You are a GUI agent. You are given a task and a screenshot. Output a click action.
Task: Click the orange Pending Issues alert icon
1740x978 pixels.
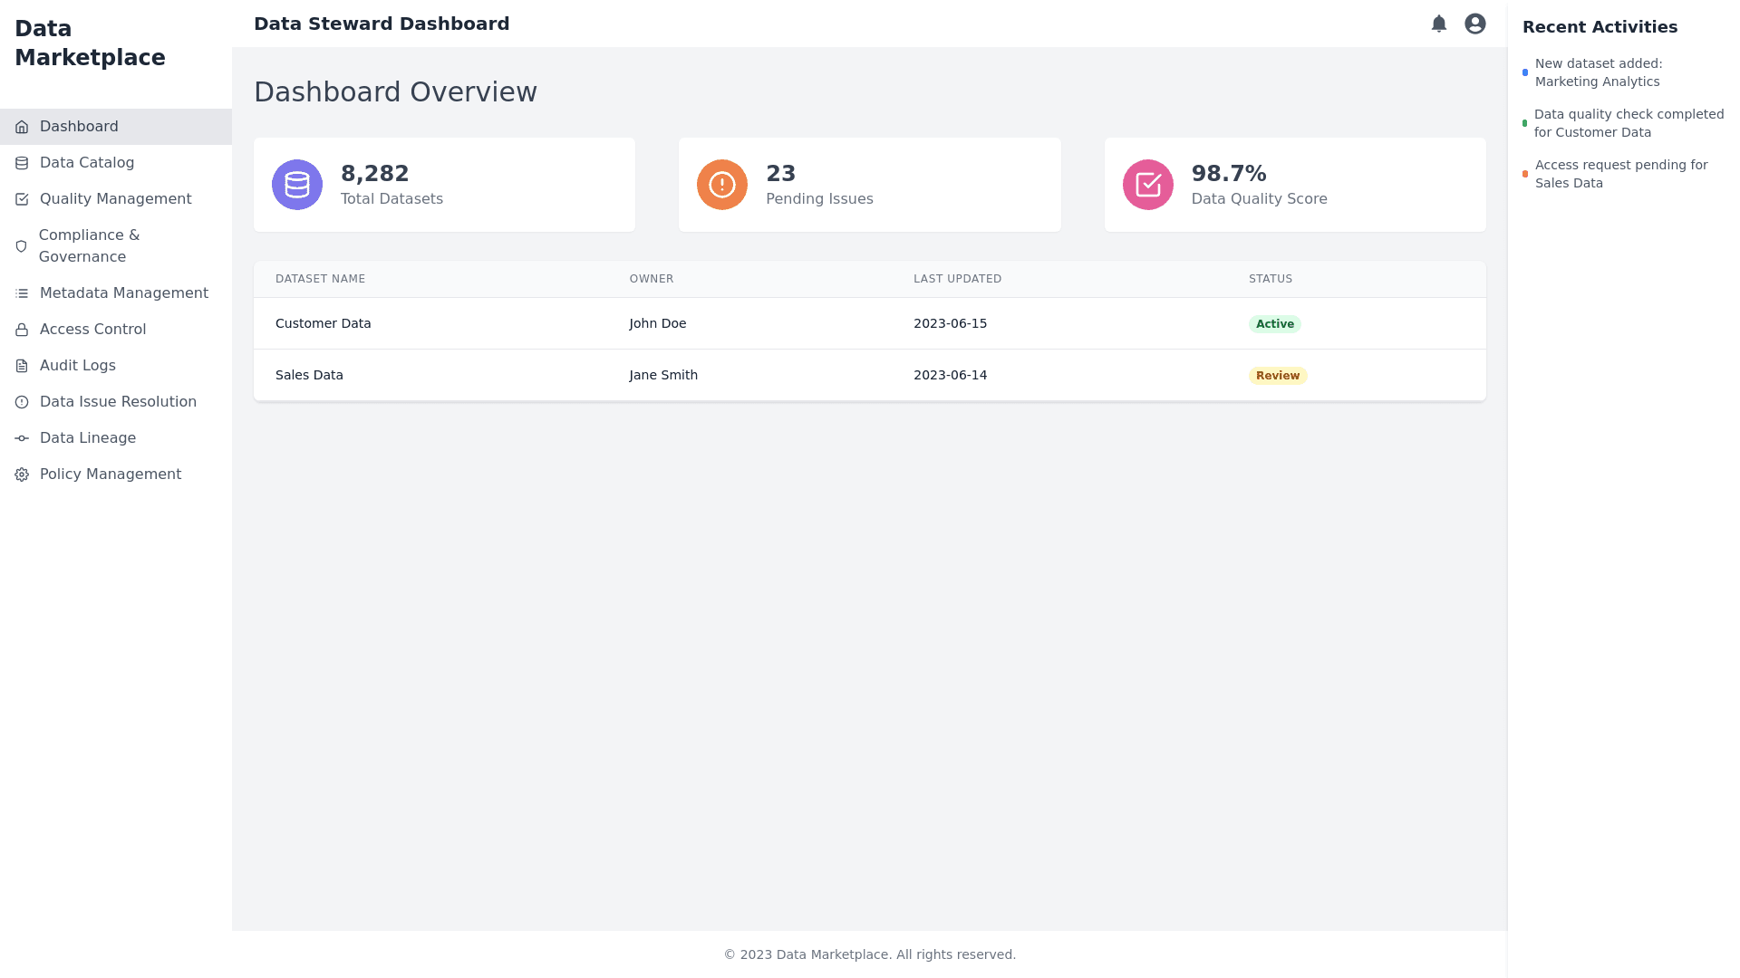coord(721,185)
